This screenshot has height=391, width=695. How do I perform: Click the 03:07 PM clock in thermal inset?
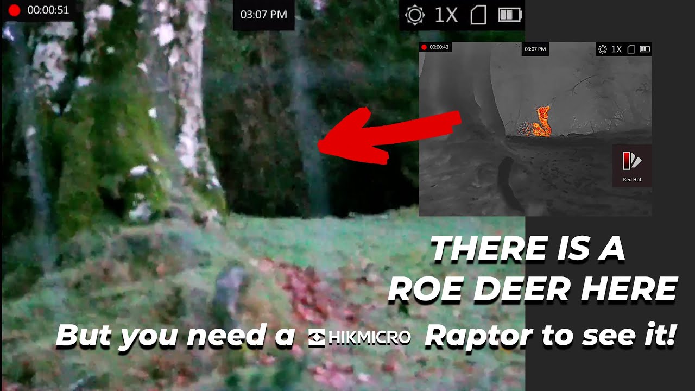tap(535, 49)
